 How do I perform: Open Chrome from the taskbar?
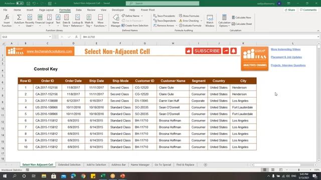click(x=83, y=176)
